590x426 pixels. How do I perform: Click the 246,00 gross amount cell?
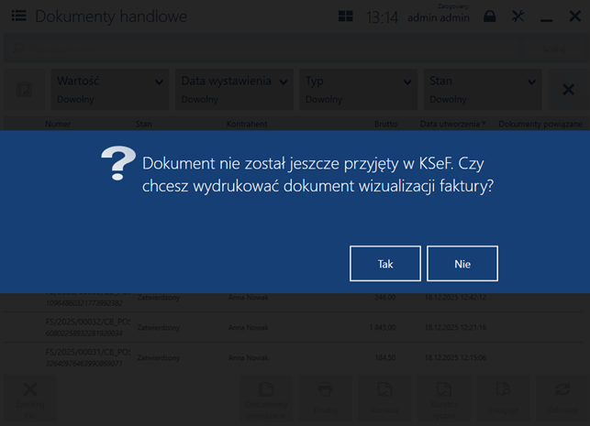click(x=385, y=297)
